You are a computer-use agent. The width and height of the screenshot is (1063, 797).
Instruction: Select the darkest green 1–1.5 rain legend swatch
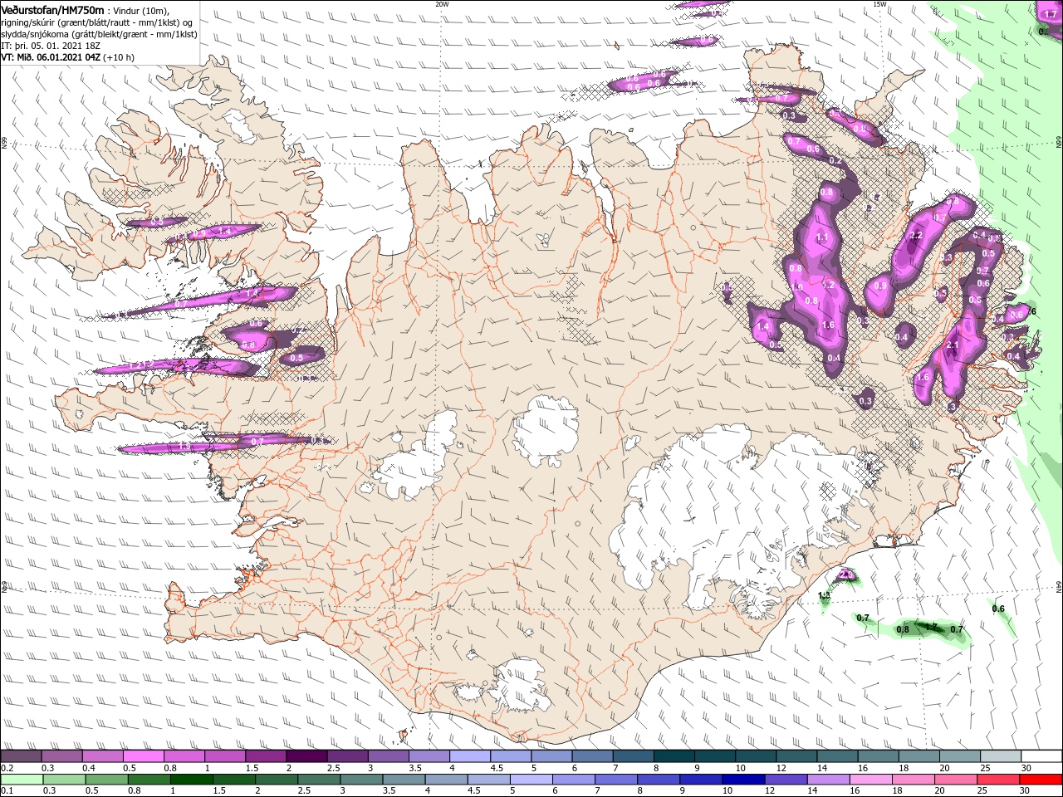tap(191, 780)
